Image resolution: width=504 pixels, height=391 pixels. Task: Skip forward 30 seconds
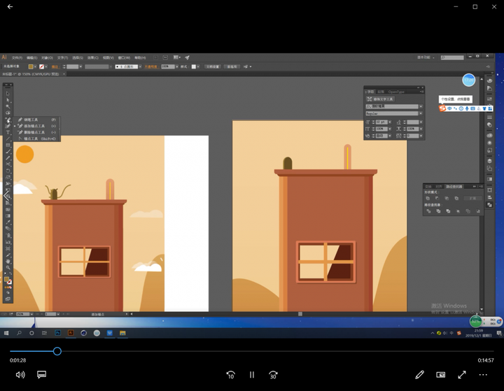pyautogui.click(x=273, y=375)
